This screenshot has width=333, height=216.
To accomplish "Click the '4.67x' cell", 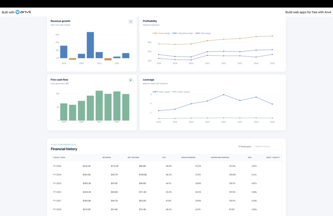I will [254, 183].
